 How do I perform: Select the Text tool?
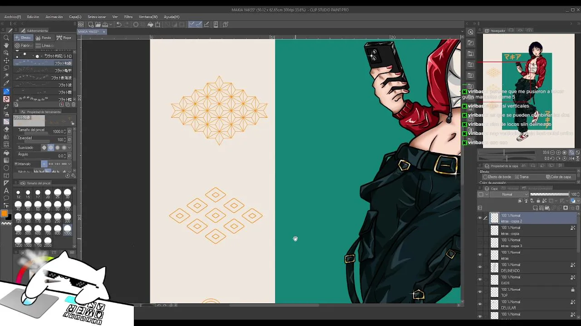(x=6, y=191)
